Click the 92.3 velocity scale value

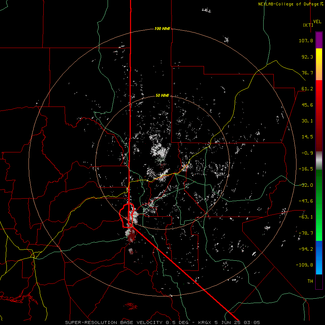[307, 57]
